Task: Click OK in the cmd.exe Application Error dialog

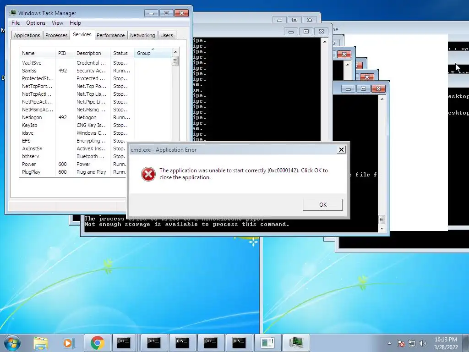Action: click(323, 205)
